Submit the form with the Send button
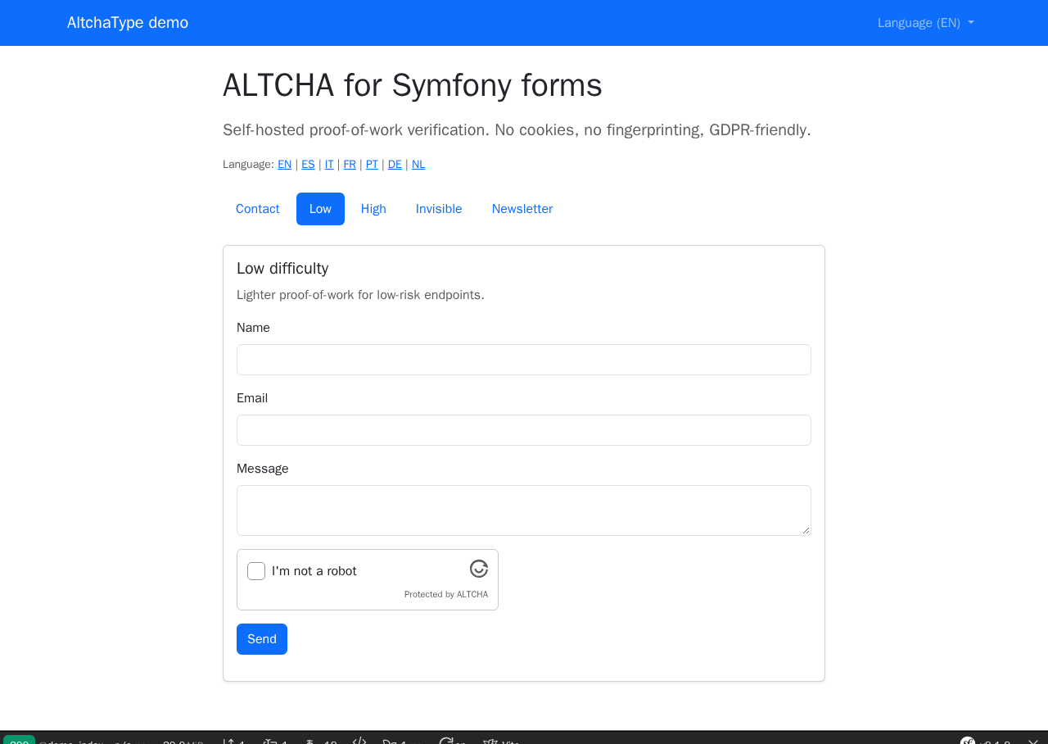 [x=262, y=639]
